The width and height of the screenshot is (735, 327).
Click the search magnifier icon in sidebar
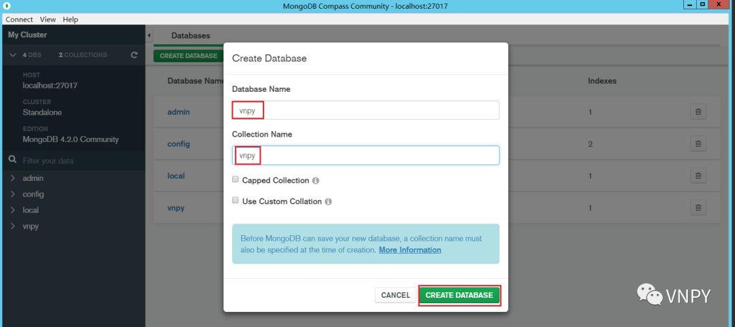[x=13, y=160]
